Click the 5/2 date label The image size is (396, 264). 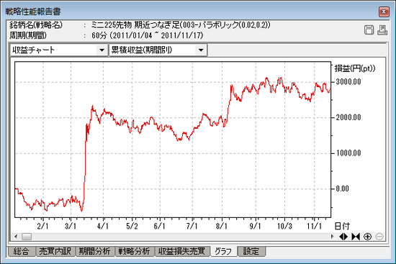(132, 226)
